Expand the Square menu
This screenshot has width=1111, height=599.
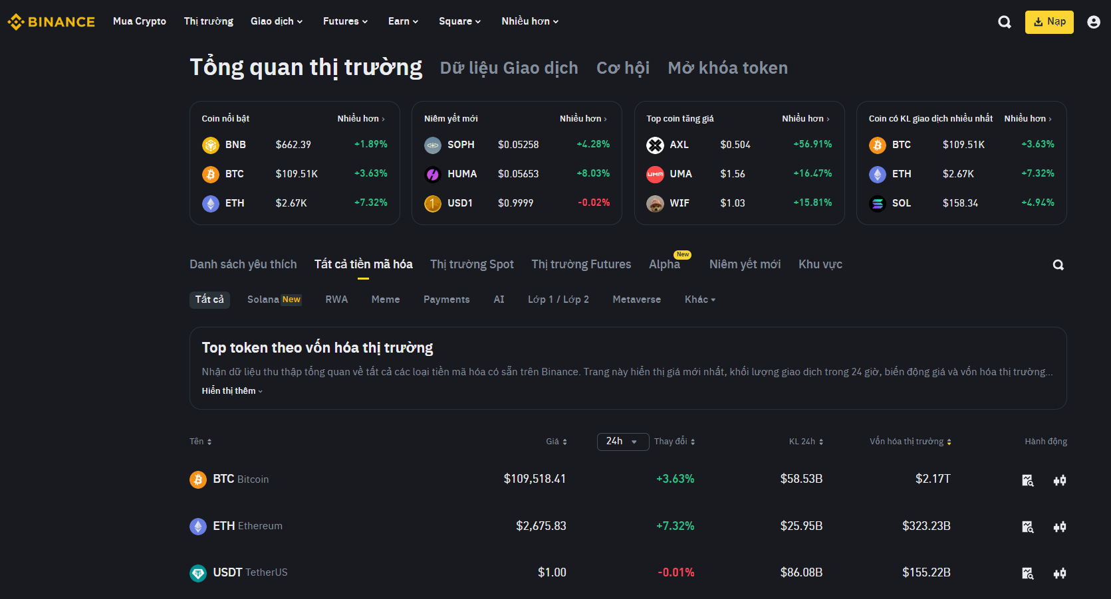click(459, 21)
